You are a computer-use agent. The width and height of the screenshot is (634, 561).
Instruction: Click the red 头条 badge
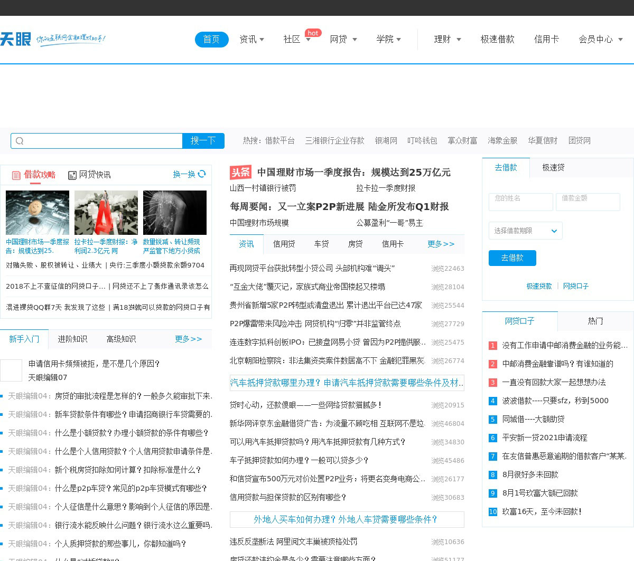click(x=240, y=172)
